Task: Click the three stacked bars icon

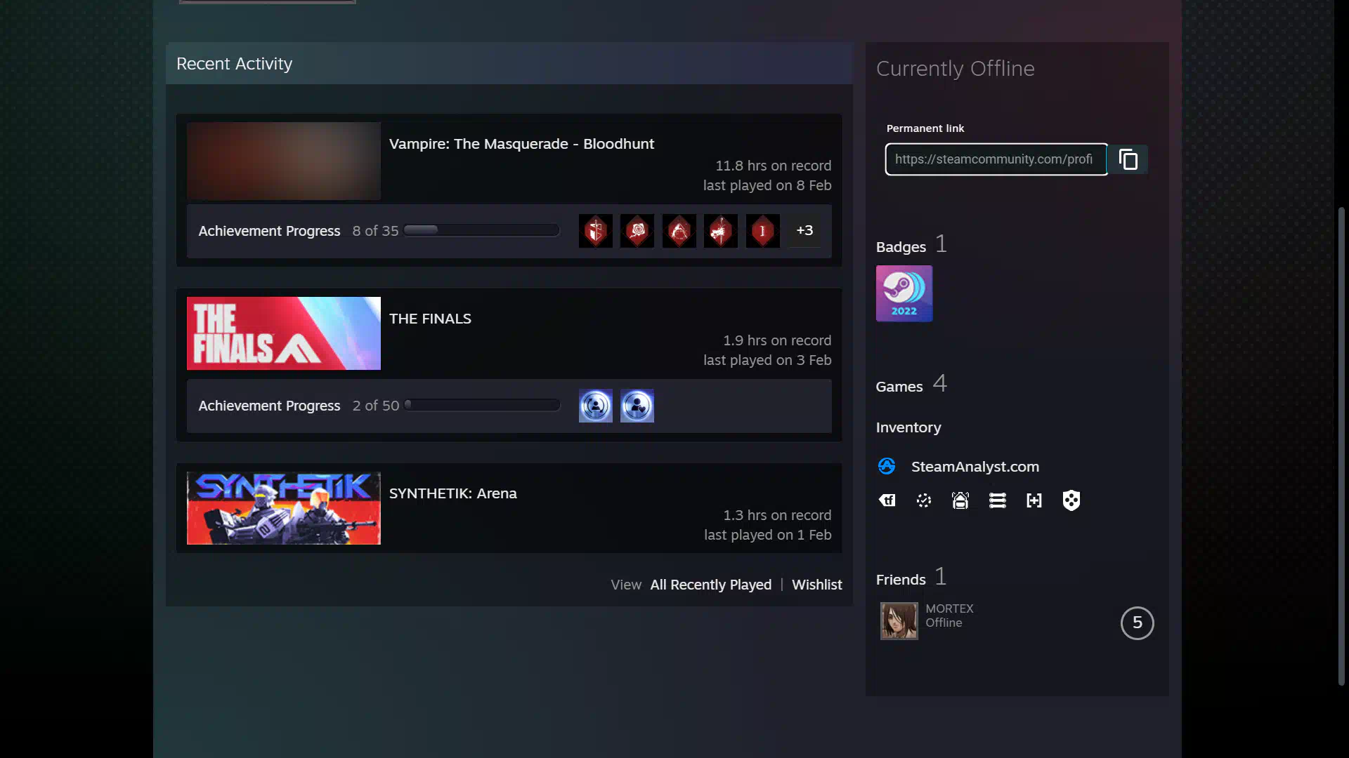Action: pos(997,500)
